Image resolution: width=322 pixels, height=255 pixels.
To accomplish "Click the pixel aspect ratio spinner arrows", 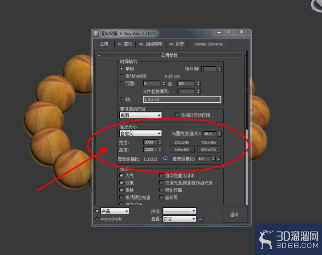I will tap(213, 158).
